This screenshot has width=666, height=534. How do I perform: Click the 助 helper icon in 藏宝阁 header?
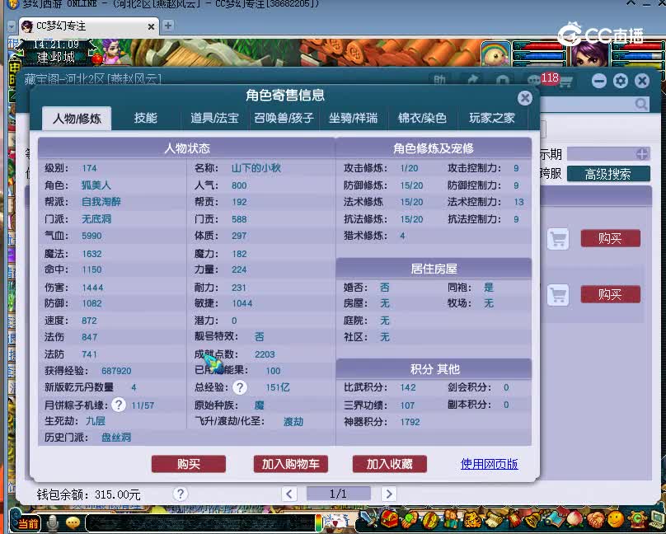tap(439, 80)
